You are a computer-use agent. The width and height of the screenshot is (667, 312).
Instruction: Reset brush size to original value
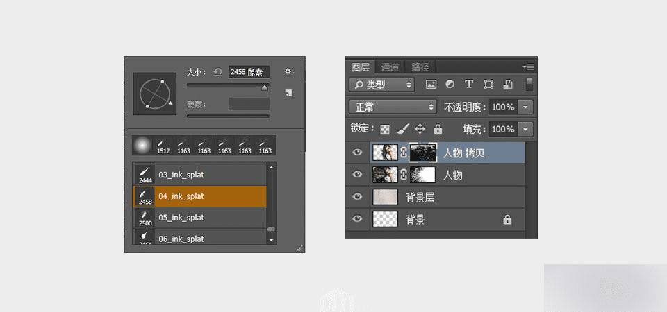coord(217,71)
